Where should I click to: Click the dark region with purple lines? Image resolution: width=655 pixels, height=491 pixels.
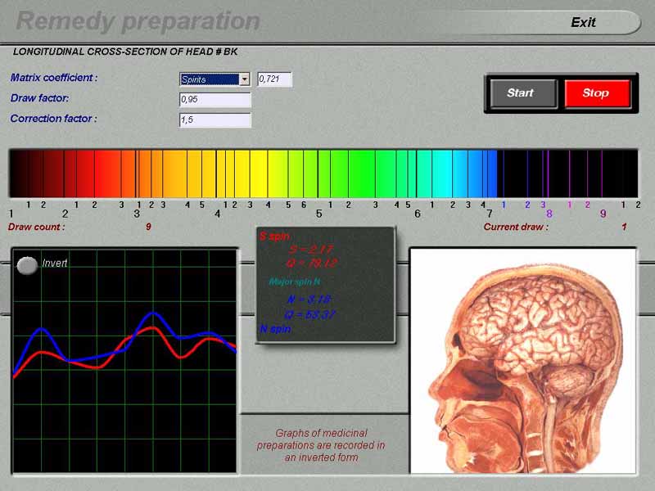[x=565, y=173]
